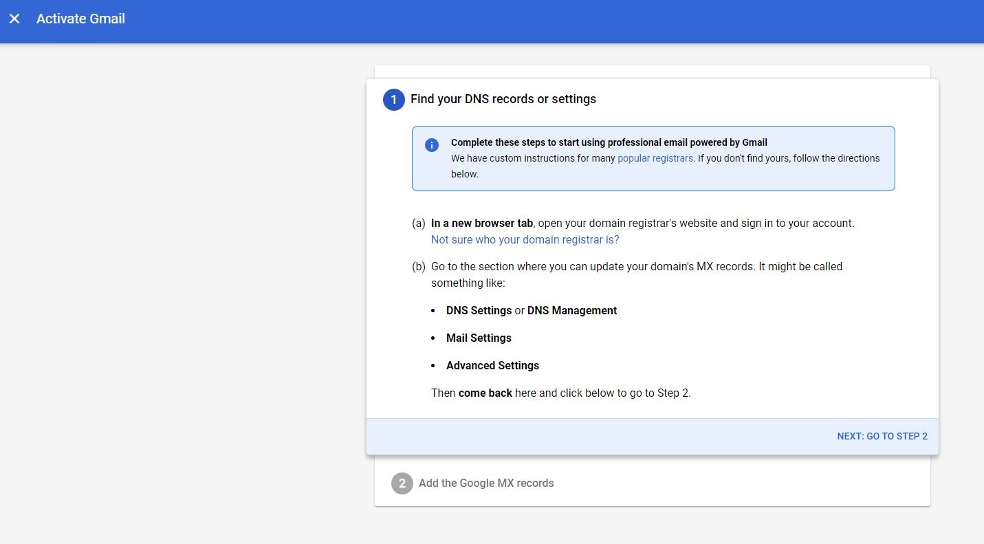Click the bold 'come back' text
Image resolution: width=984 pixels, height=544 pixels.
(485, 393)
